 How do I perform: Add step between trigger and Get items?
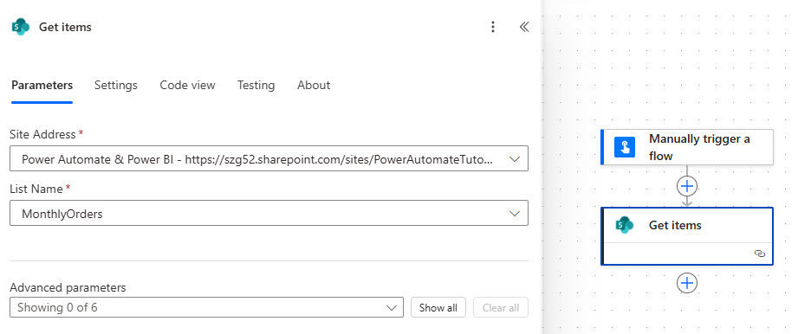point(687,187)
